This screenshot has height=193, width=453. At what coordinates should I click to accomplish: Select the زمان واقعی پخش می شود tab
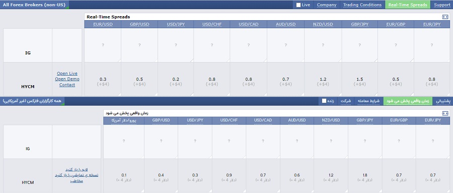click(408, 101)
